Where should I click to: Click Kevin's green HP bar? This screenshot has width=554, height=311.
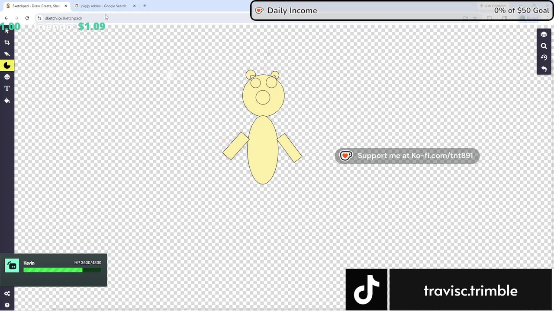[62, 270]
